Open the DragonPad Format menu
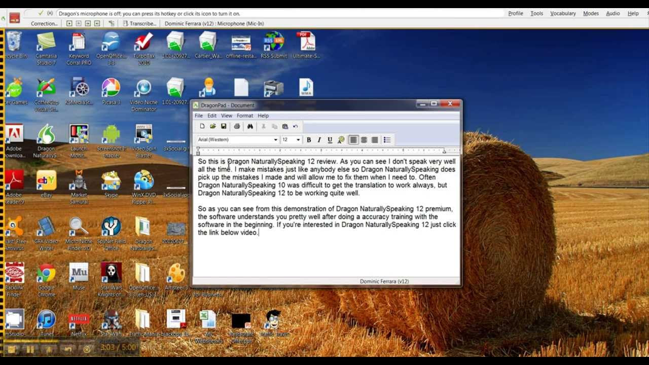This screenshot has height=365, width=649. coord(244,116)
